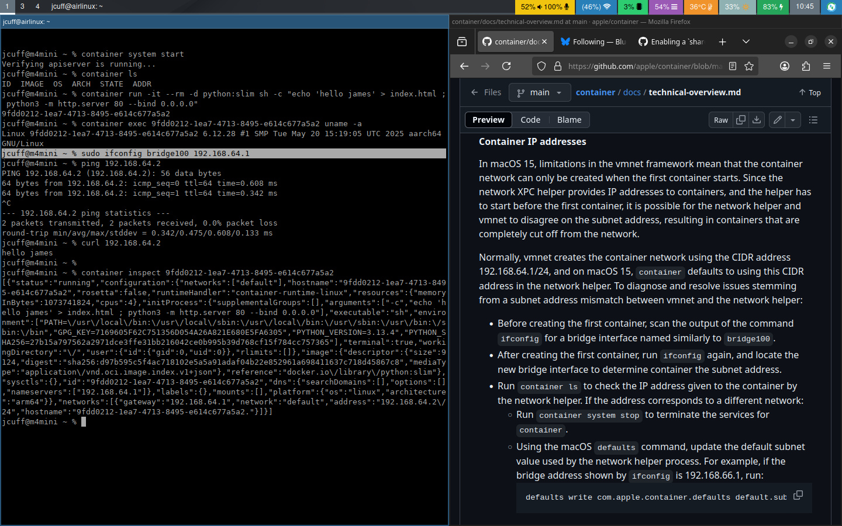Click the highlighted sudo ifconfig bridge100 terminal line
842x526 pixels.
click(x=223, y=153)
